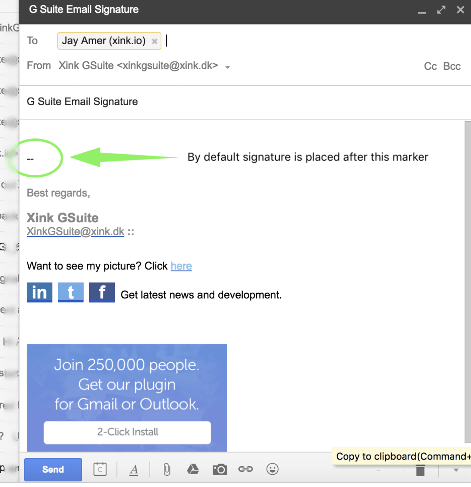The image size is (471, 487).
Task: Attach a file with the paperclip icon
Action: coord(166,469)
